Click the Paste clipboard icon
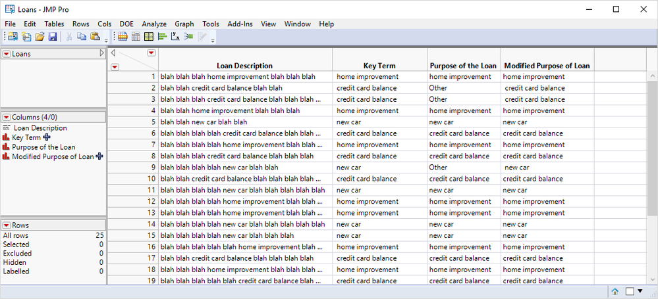The width and height of the screenshot is (658, 299). click(x=95, y=37)
